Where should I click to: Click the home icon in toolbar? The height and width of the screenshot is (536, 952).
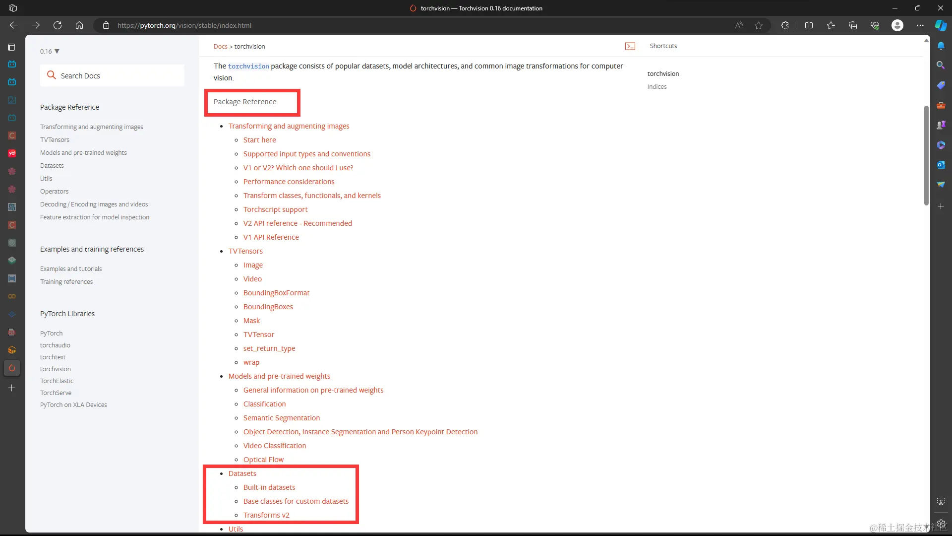79,25
